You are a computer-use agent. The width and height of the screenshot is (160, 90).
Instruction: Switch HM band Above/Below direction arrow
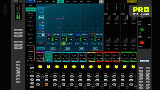[x=86, y=35]
